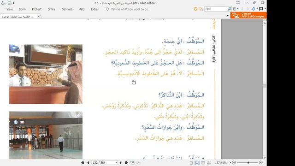
Task: Click the quick access picture icon in title bar
Action: [9, 3]
